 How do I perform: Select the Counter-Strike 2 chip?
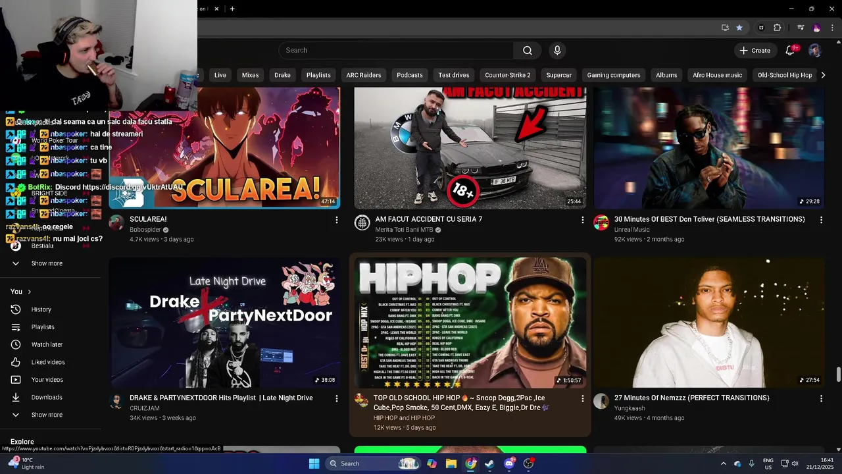point(507,75)
